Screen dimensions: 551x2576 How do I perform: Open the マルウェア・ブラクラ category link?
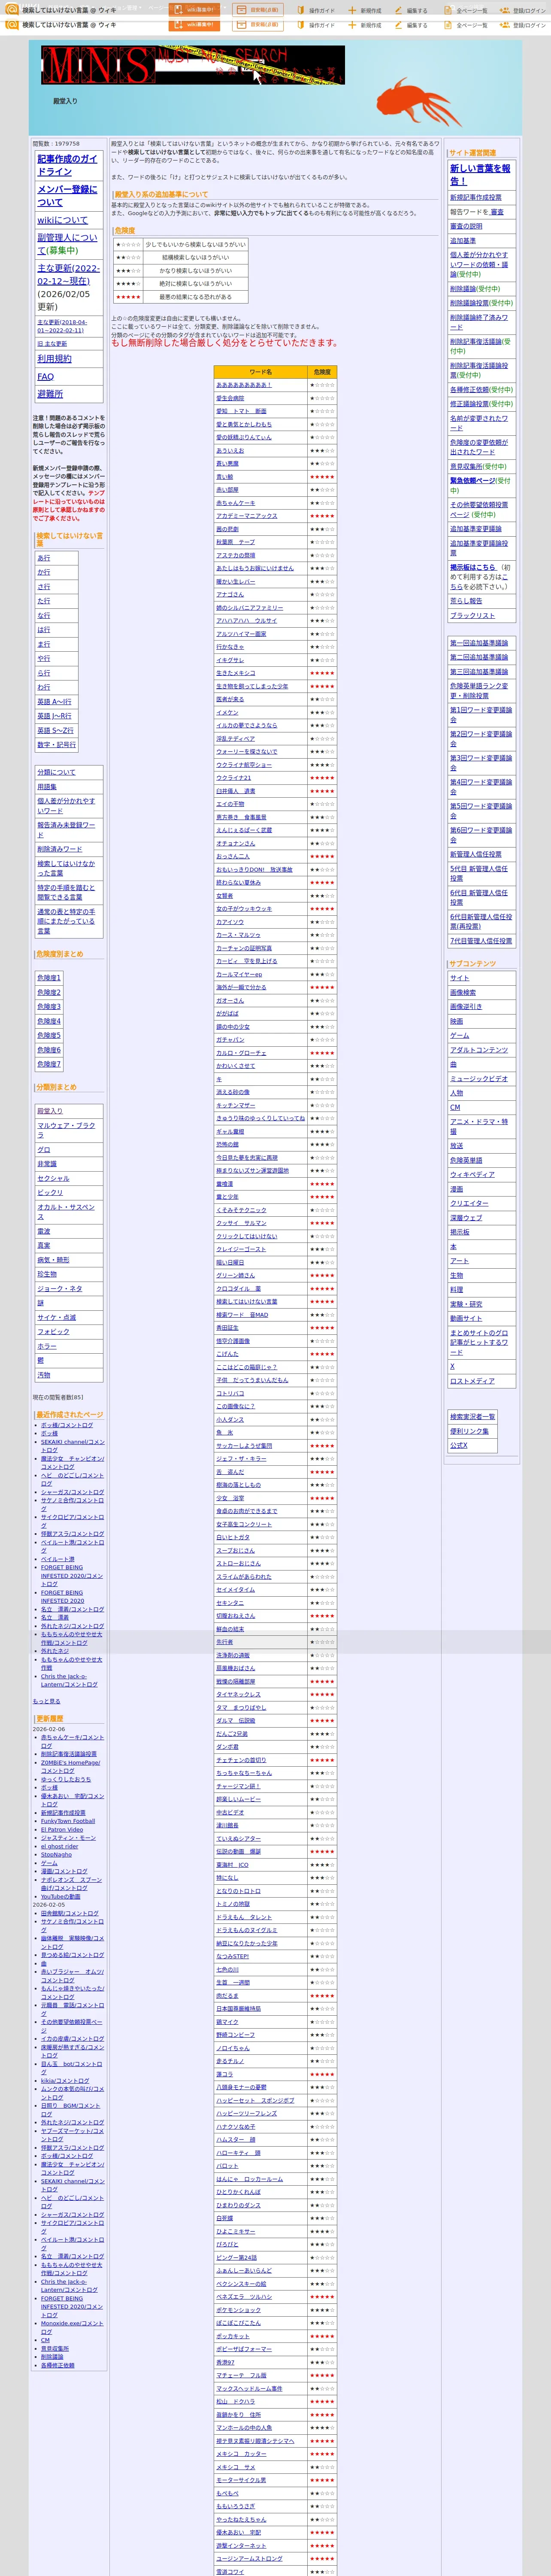(66, 1130)
